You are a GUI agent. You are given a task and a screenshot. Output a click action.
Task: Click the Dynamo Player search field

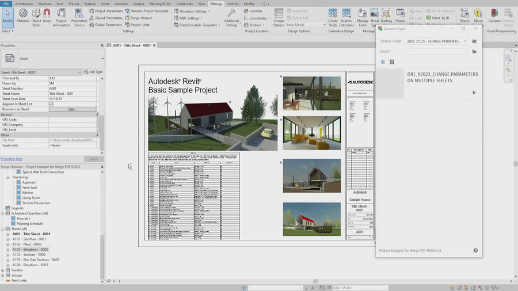click(436, 51)
